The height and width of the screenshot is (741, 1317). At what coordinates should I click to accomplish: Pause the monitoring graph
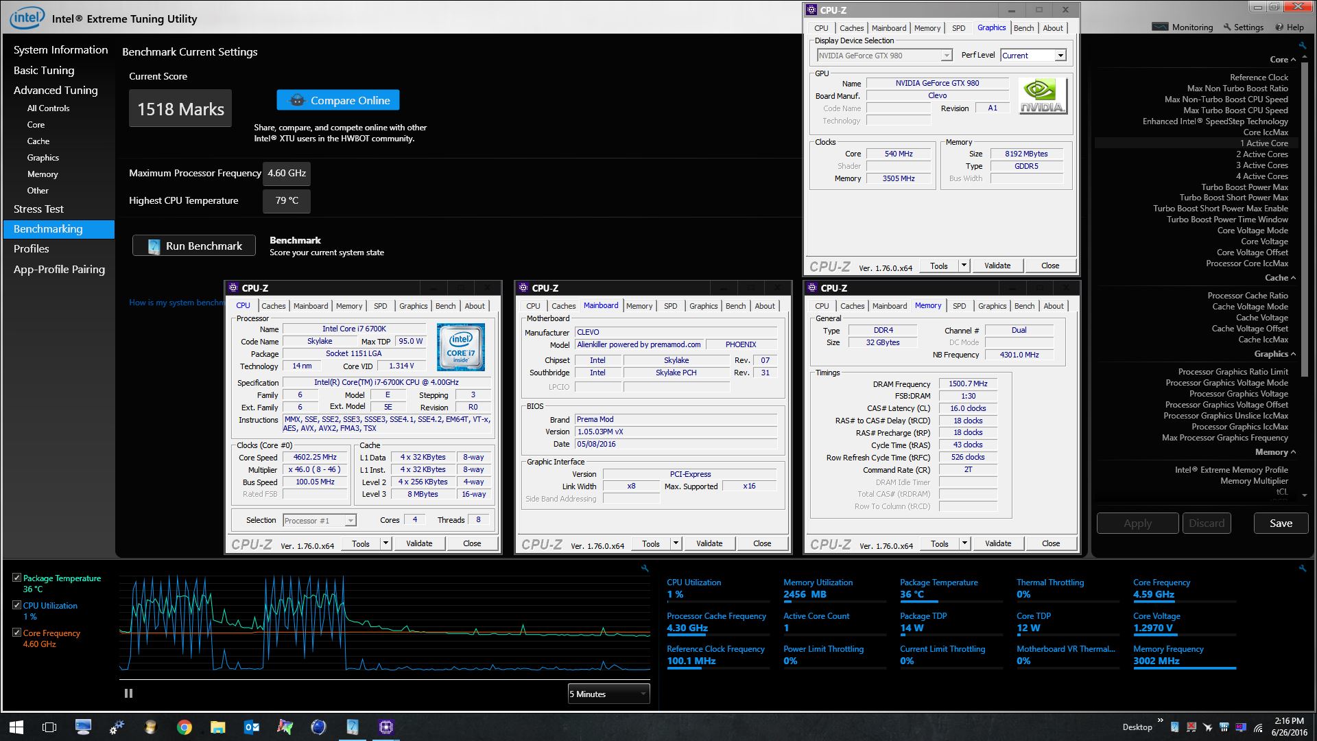click(128, 694)
